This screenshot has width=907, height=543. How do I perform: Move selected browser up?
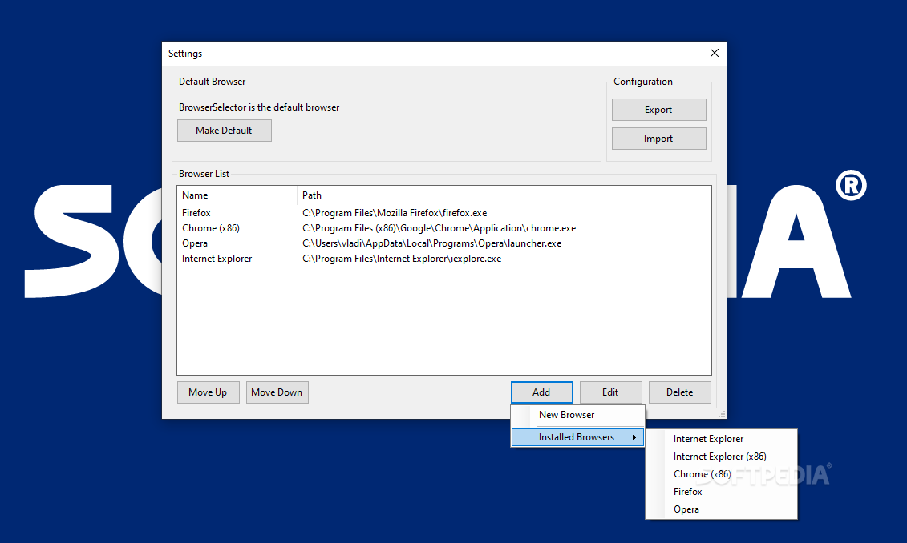[x=208, y=392]
